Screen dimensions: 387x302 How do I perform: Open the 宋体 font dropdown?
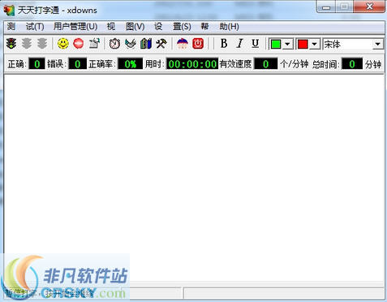[x=378, y=44]
